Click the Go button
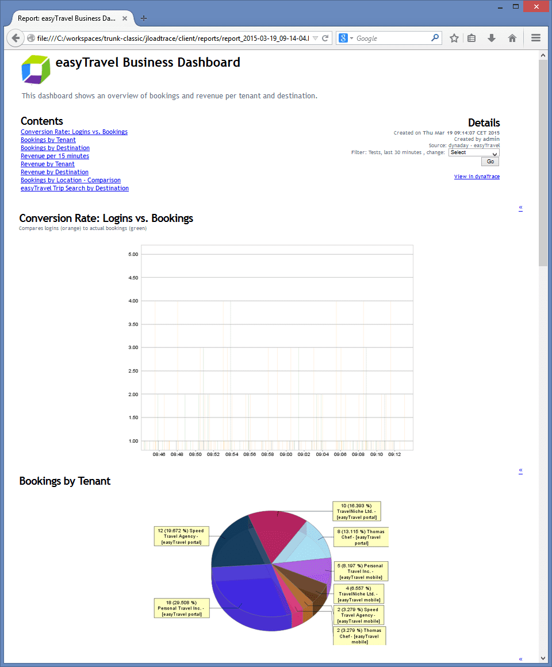The height and width of the screenshot is (667, 552). coord(490,162)
